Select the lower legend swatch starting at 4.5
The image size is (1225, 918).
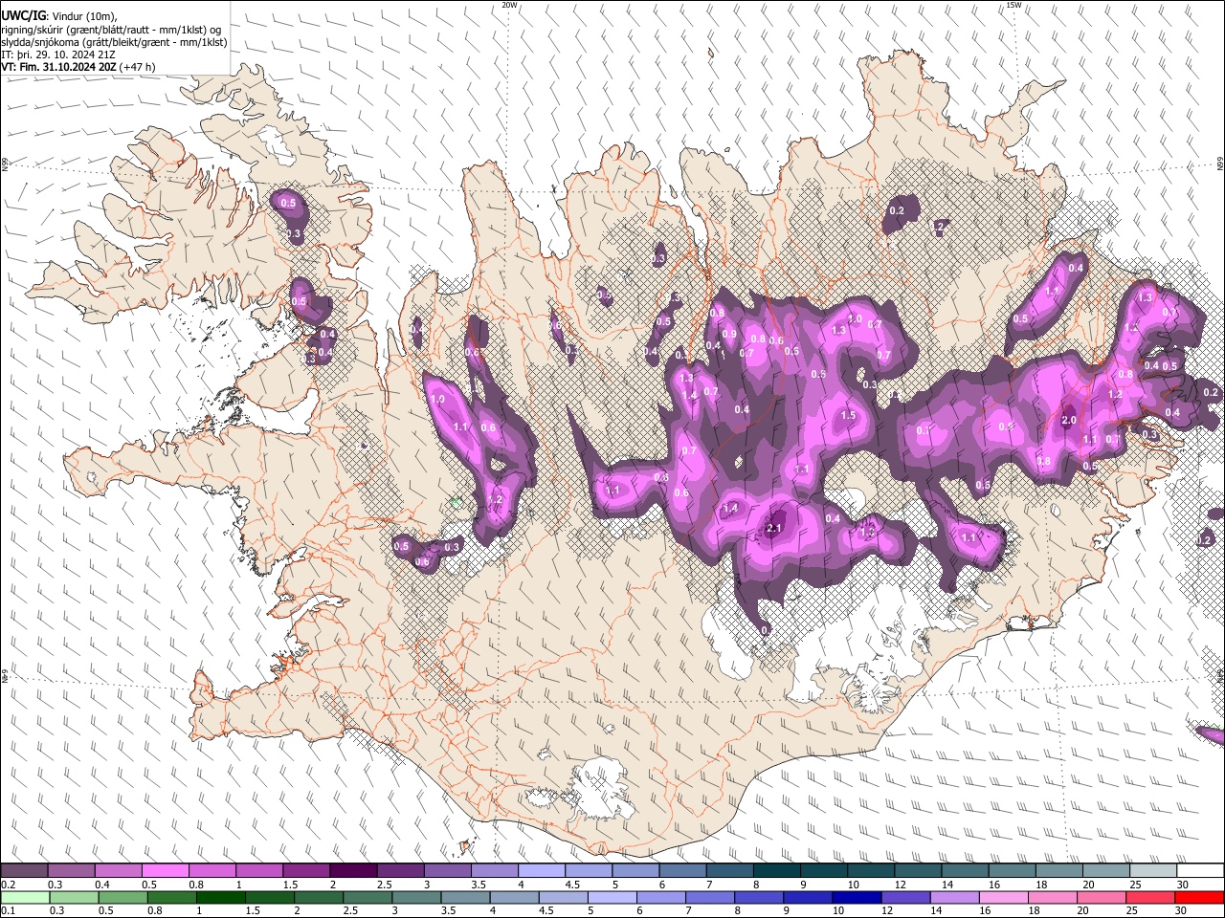click(x=563, y=897)
